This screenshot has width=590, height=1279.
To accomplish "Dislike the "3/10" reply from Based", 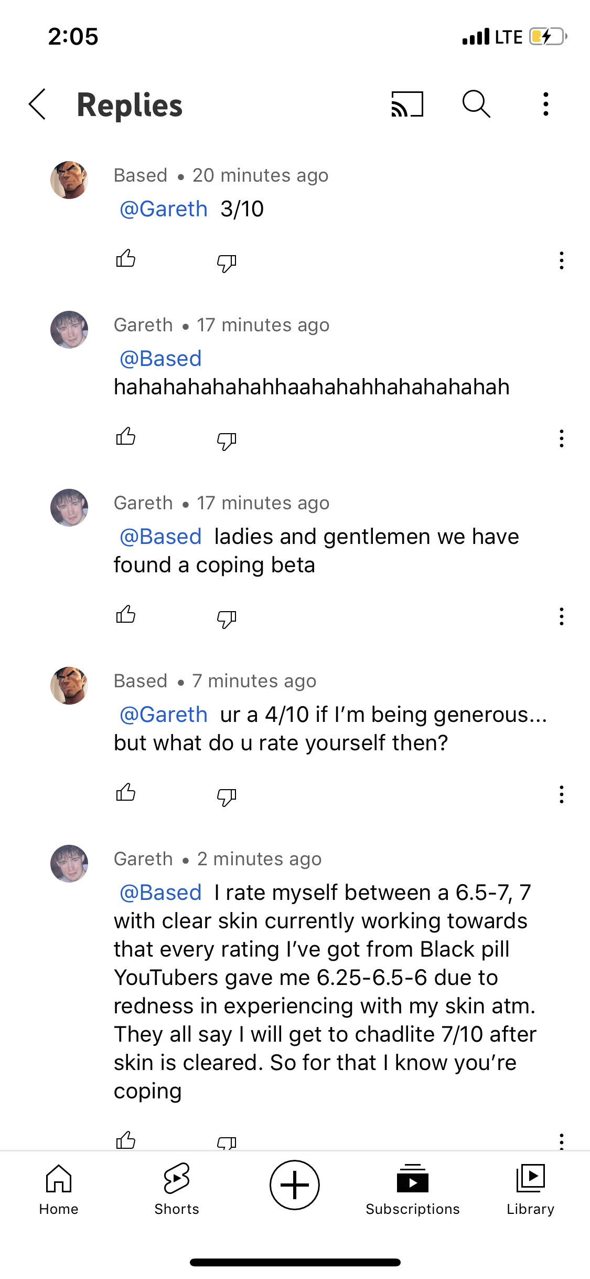I will tap(227, 262).
